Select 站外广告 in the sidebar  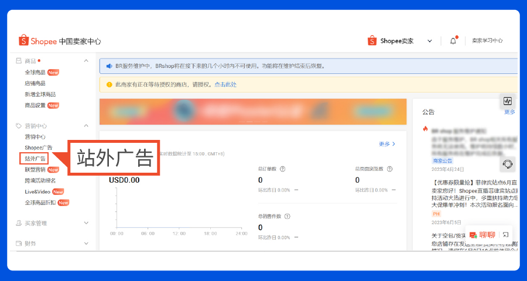tap(35, 159)
